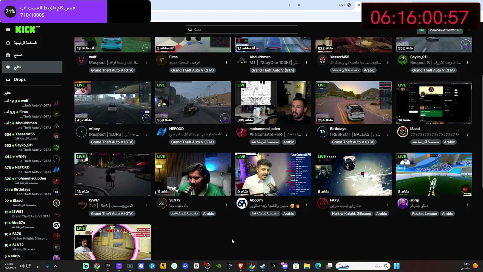Open the Abdulrhman channel avatar under the card
Image resolution: width=483 pixels, height=272 pixels.
242,60
